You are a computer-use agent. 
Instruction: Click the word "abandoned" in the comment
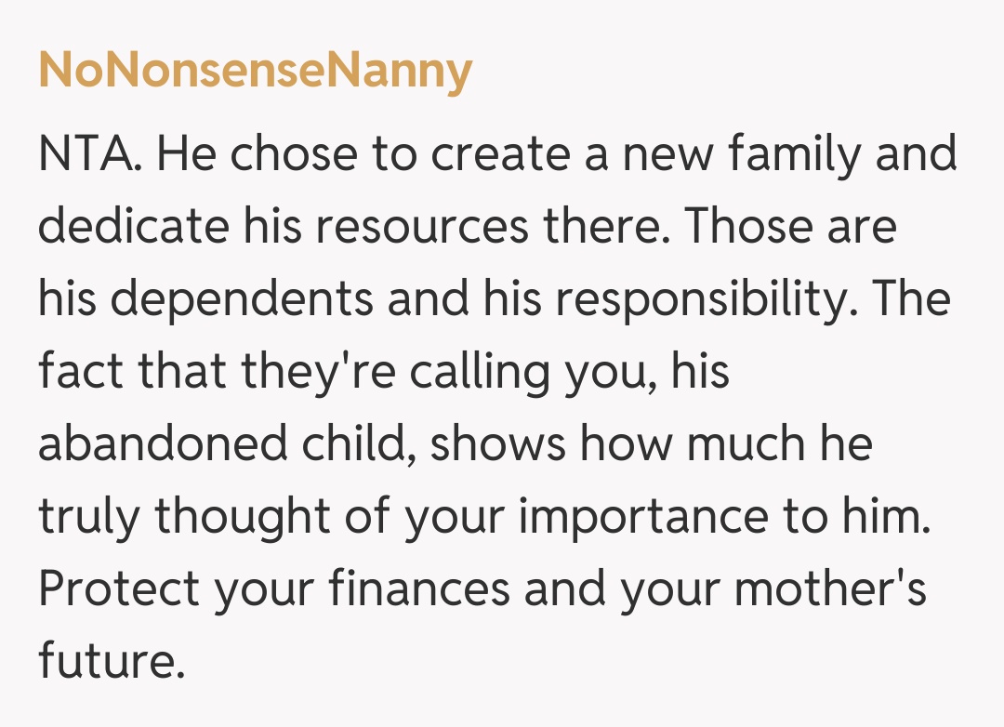pos(163,444)
